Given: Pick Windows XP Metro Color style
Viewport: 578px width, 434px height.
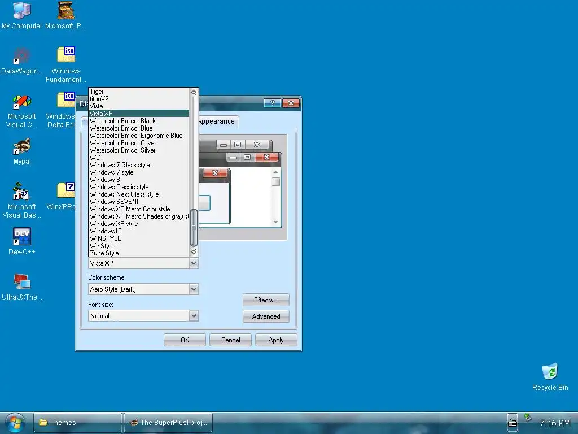Looking at the screenshot, I should tap(139, 209).
